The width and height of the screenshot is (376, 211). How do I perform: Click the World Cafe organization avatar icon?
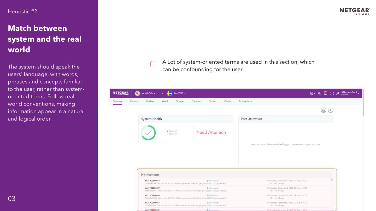click(137, 93)
